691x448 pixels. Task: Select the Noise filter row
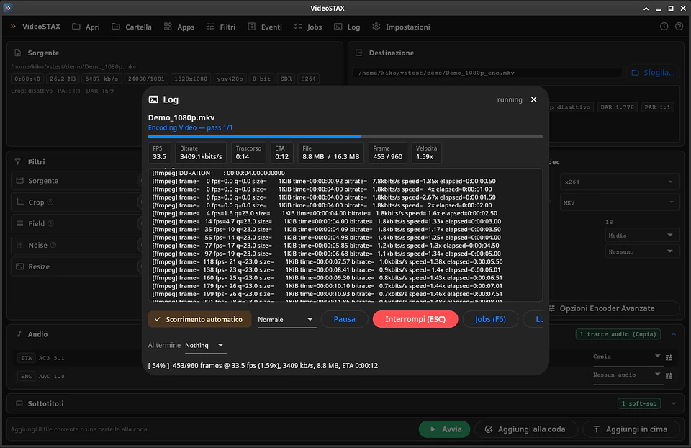pyautogui.click(x=78, y=245)
